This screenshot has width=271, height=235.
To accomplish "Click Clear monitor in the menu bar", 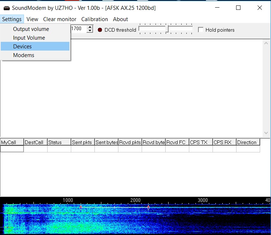I will (60, 19).
